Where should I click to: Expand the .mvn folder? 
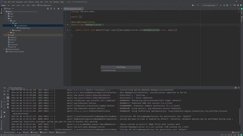[6, 16]
